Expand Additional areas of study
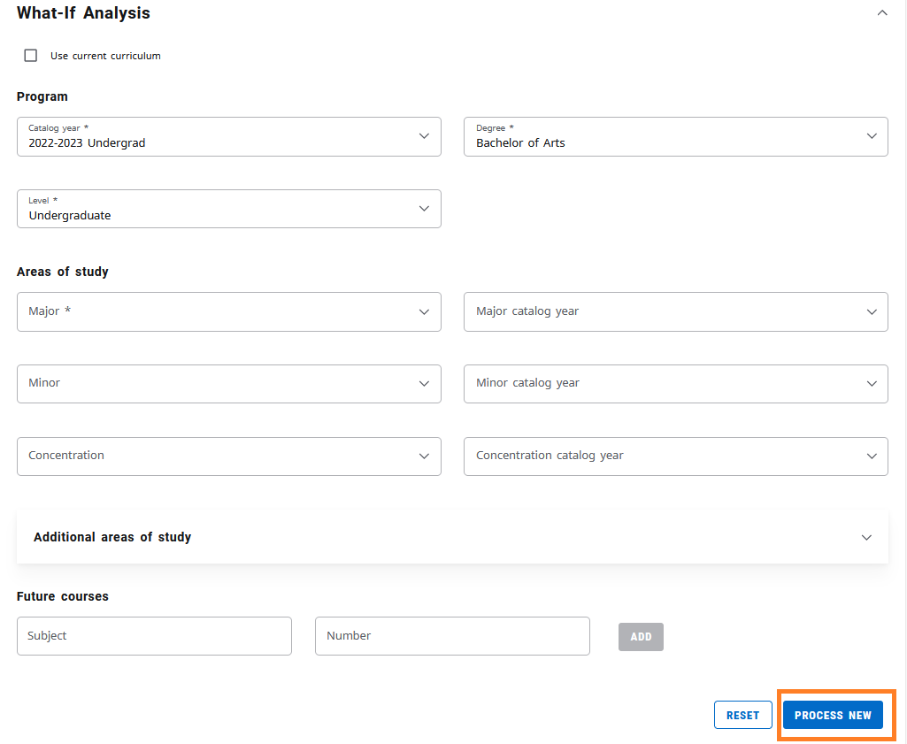Image resolution: width=907 pixels, height=744 pixels. coord(452,537)
